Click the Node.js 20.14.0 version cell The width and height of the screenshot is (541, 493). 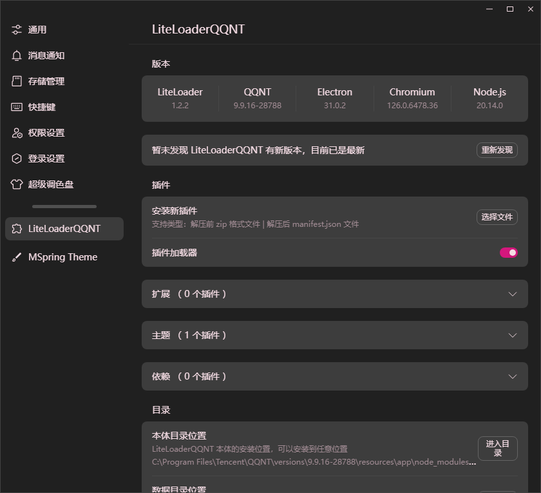click(x=489, y=99)
